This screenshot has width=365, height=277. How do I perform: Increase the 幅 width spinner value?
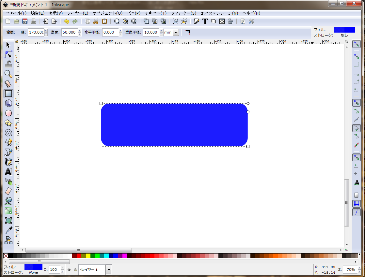pos(46,31)
